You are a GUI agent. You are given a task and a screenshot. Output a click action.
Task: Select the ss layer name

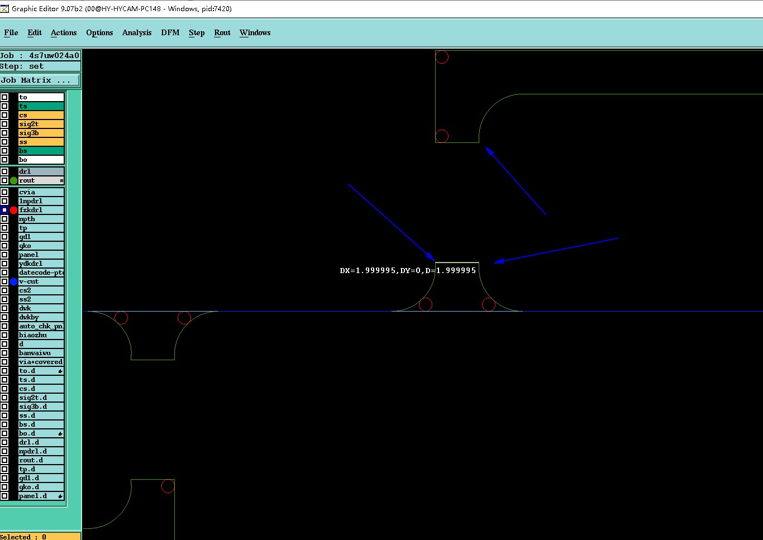point(41,142)
